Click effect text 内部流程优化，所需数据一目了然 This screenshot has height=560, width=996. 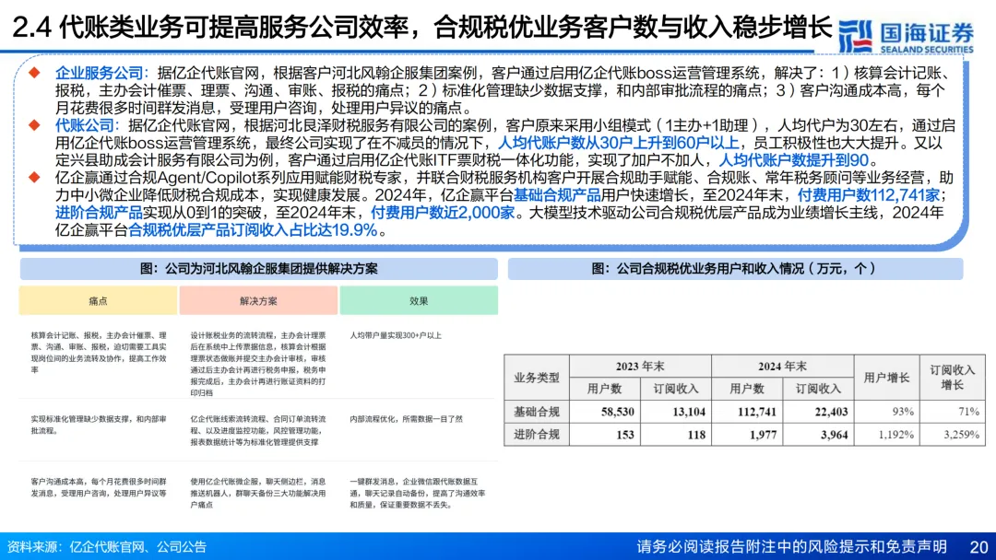click(407, 419)
